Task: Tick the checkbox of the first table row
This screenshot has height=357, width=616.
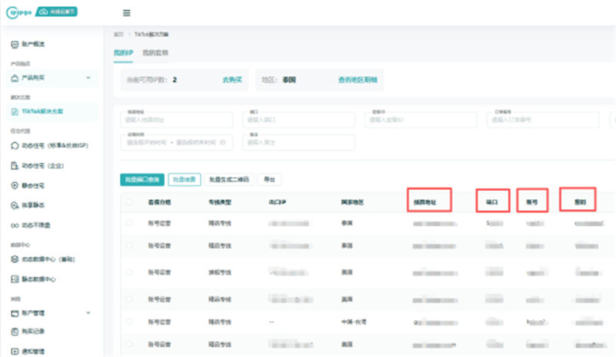Action: 129,223
